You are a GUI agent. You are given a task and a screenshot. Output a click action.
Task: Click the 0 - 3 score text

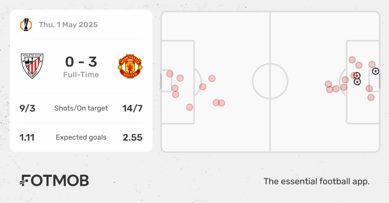[x=81, y=62]
